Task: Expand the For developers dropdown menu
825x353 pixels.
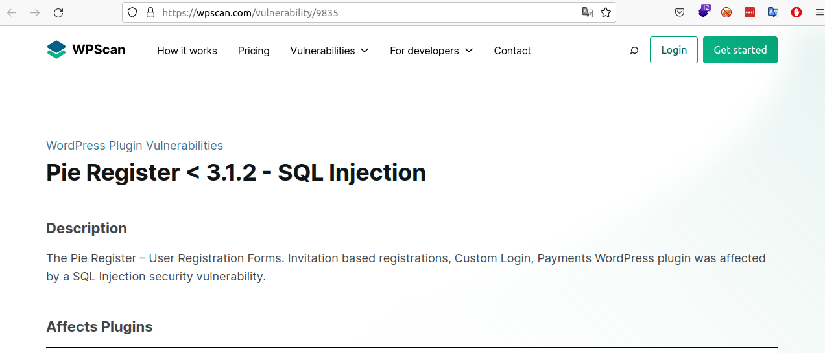Action: (431, 51)
